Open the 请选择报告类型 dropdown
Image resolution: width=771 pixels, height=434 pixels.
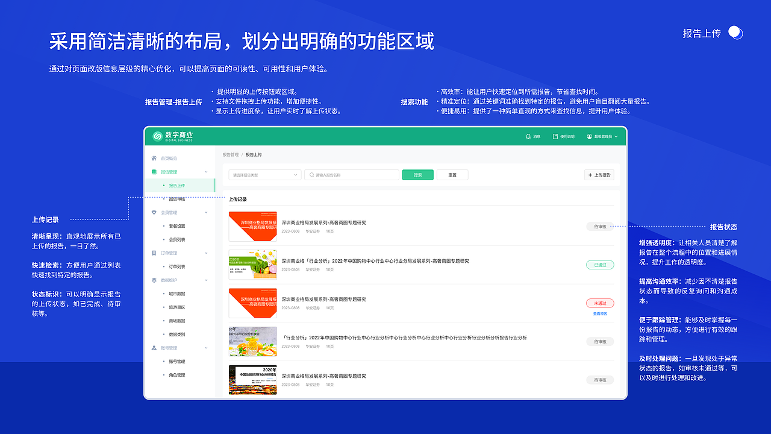tap(263, 174)
